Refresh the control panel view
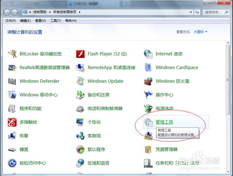Screen dimensions: 233x176 pyautogui.click(x=197, y=12)
